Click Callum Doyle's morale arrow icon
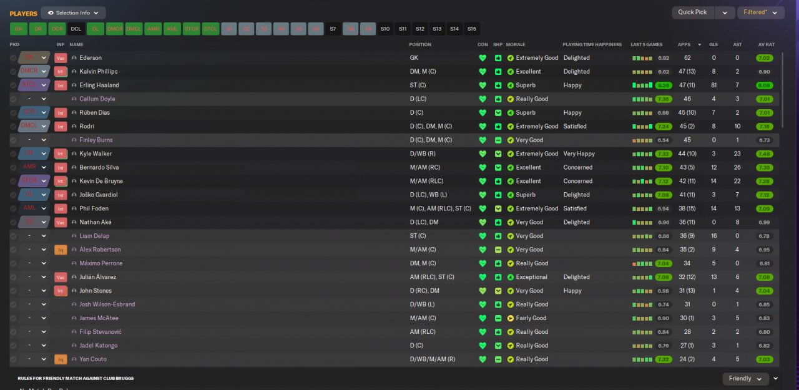Image resolution: width=799 pixels, height=390 pixels. point(511,99)
